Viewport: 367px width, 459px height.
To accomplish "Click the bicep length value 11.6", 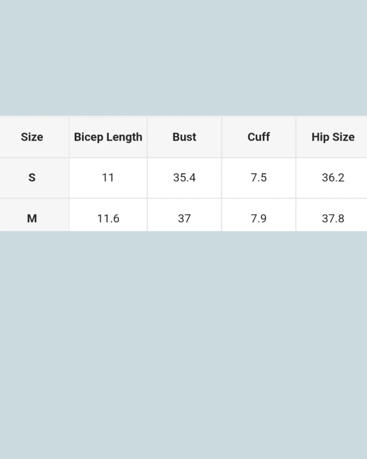I will (108, 219).
